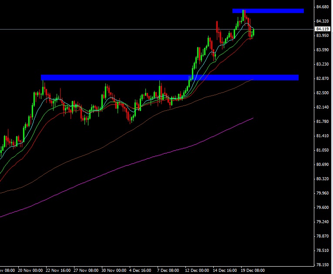This screenshot has height=274, width=333.
Task: Click the 83.590 price axis label
Action: click(323, 50)
